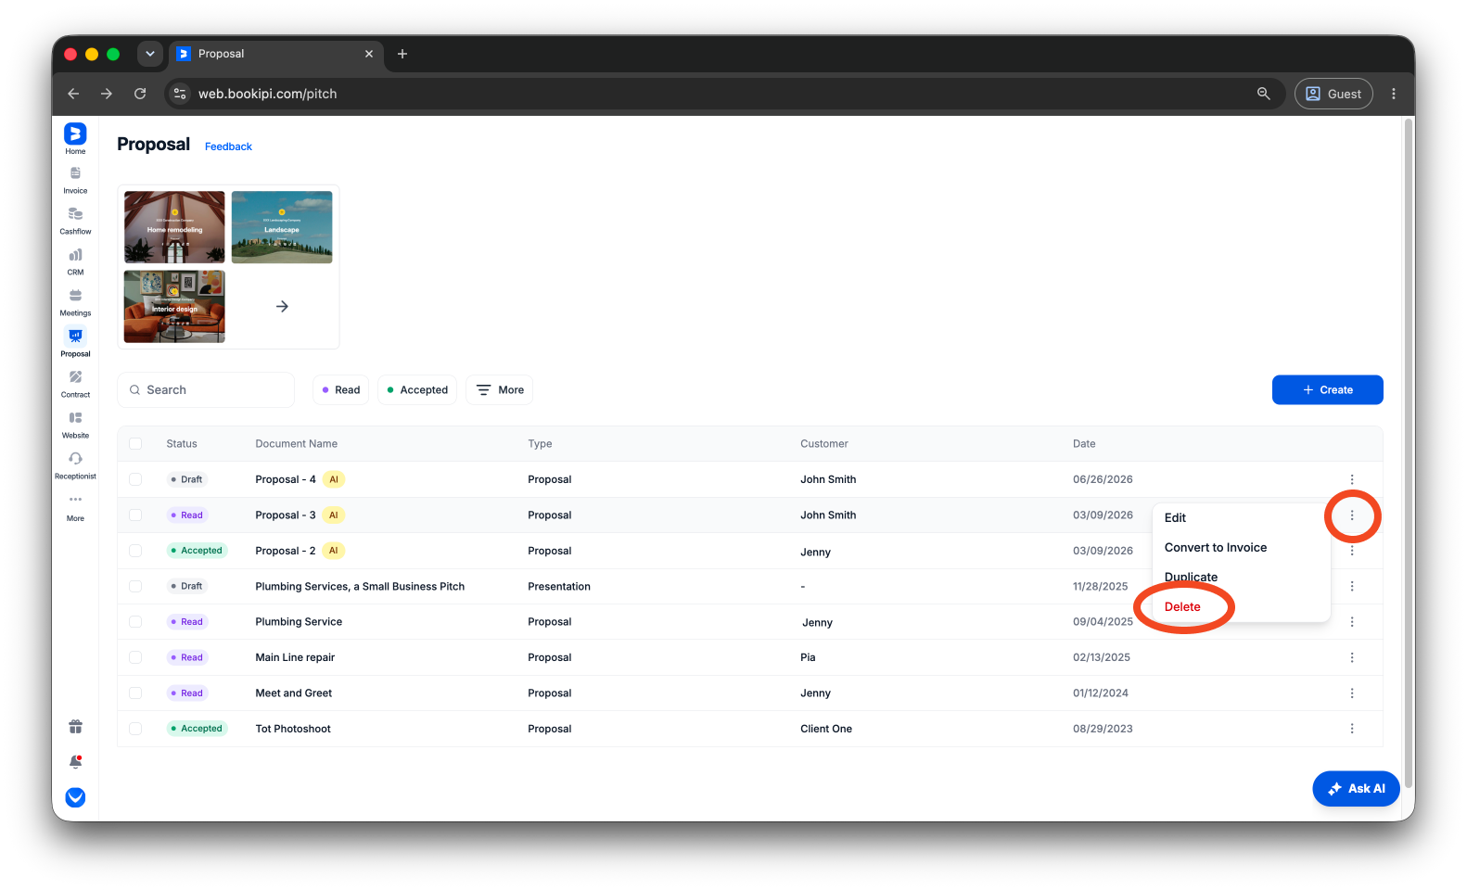Choose Convert to Invoice menu item
The width and height of the screenshot is (1467, 890).
tap(1241, 548)
